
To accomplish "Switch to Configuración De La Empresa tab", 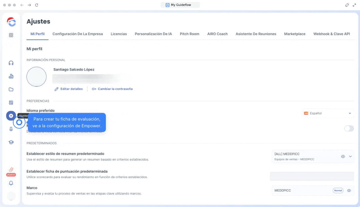I will coord(78,34).
